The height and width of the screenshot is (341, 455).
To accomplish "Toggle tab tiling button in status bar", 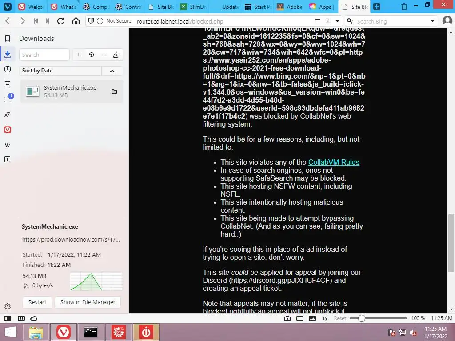I will (21, 318).
